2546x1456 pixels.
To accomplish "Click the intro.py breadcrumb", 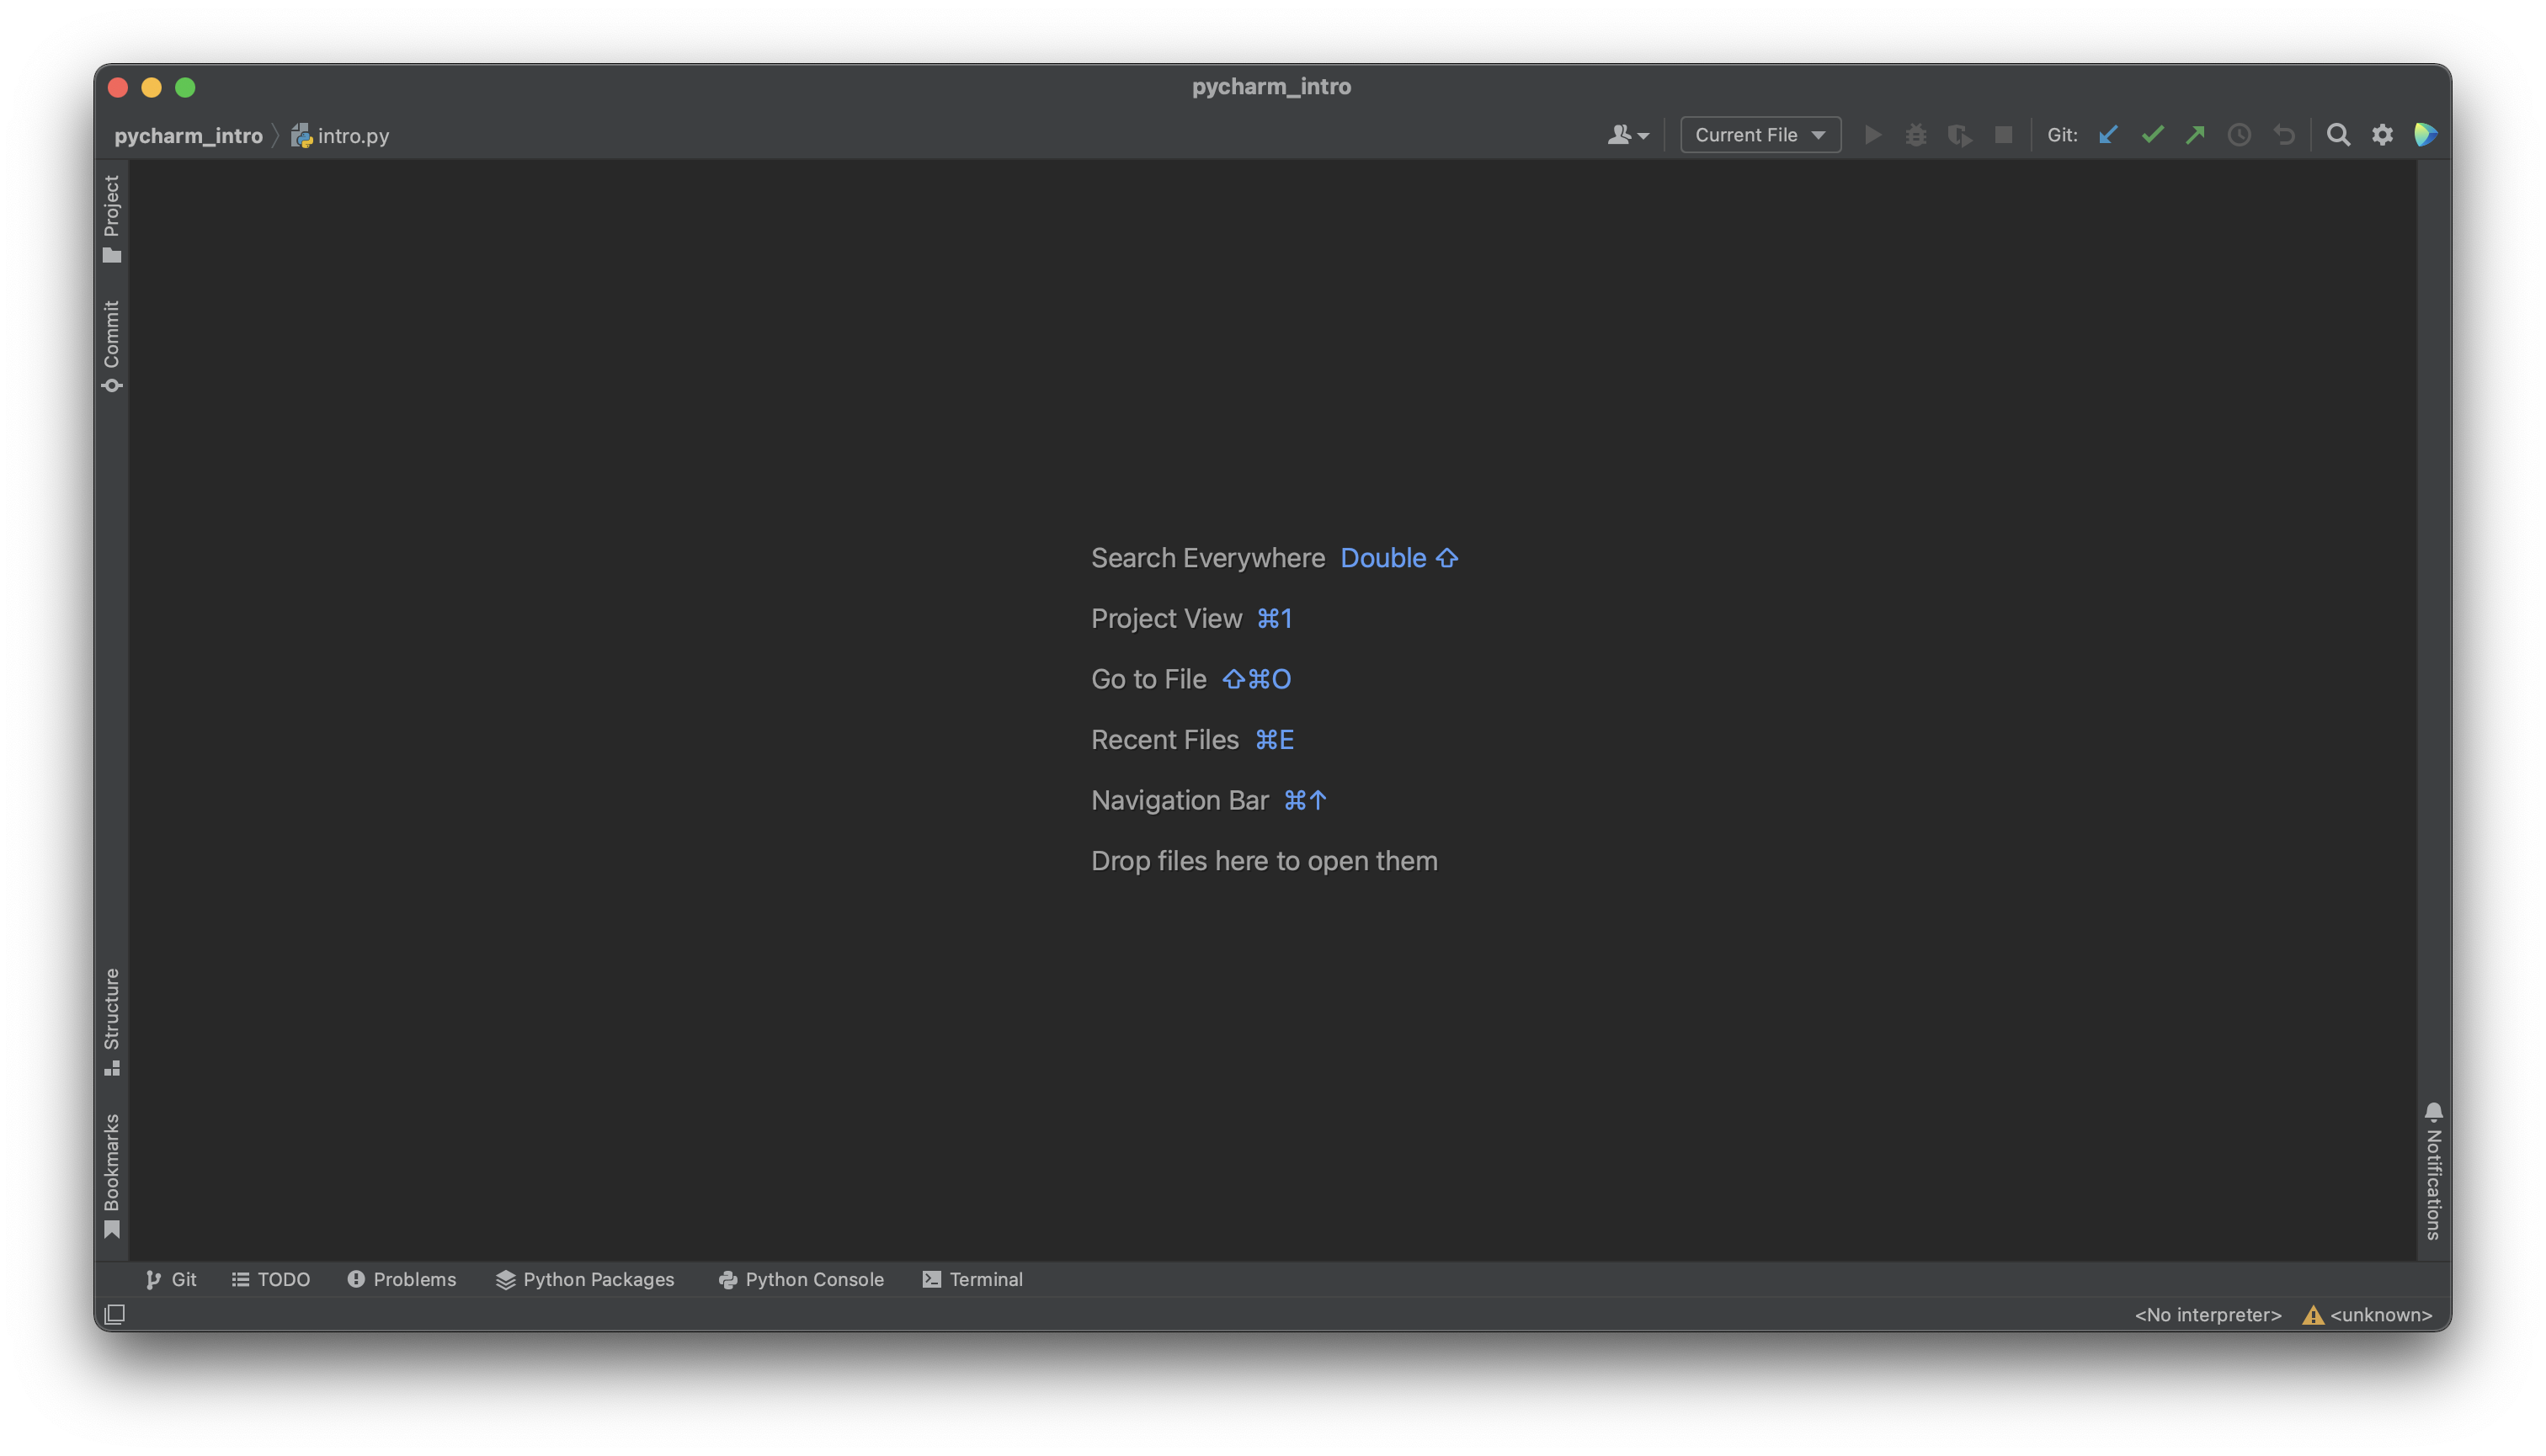I will click(340, 135).
